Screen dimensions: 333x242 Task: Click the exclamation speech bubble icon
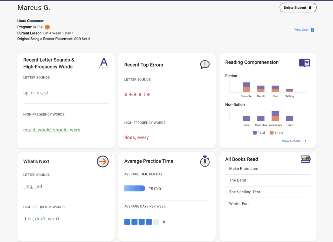[205, 65]
